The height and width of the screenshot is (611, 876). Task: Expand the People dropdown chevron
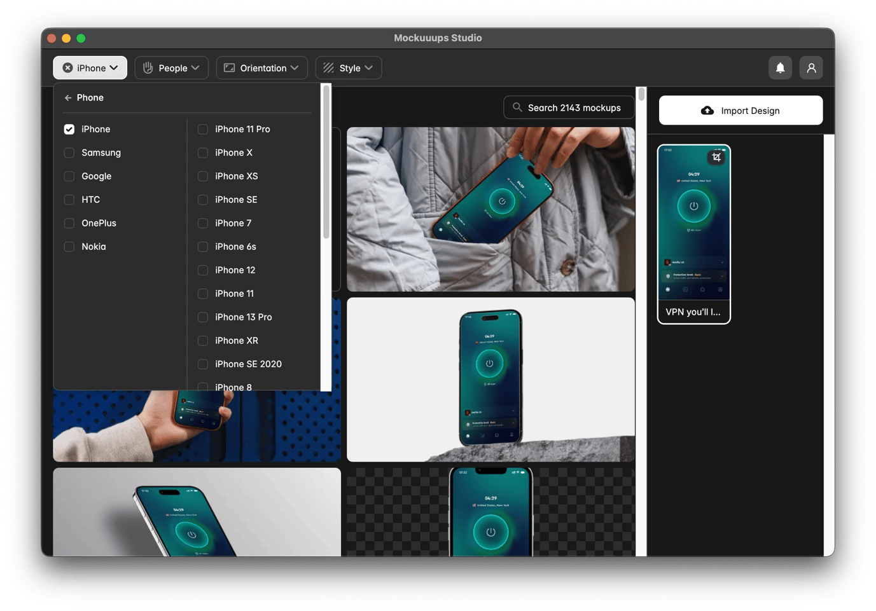(195, 68)
